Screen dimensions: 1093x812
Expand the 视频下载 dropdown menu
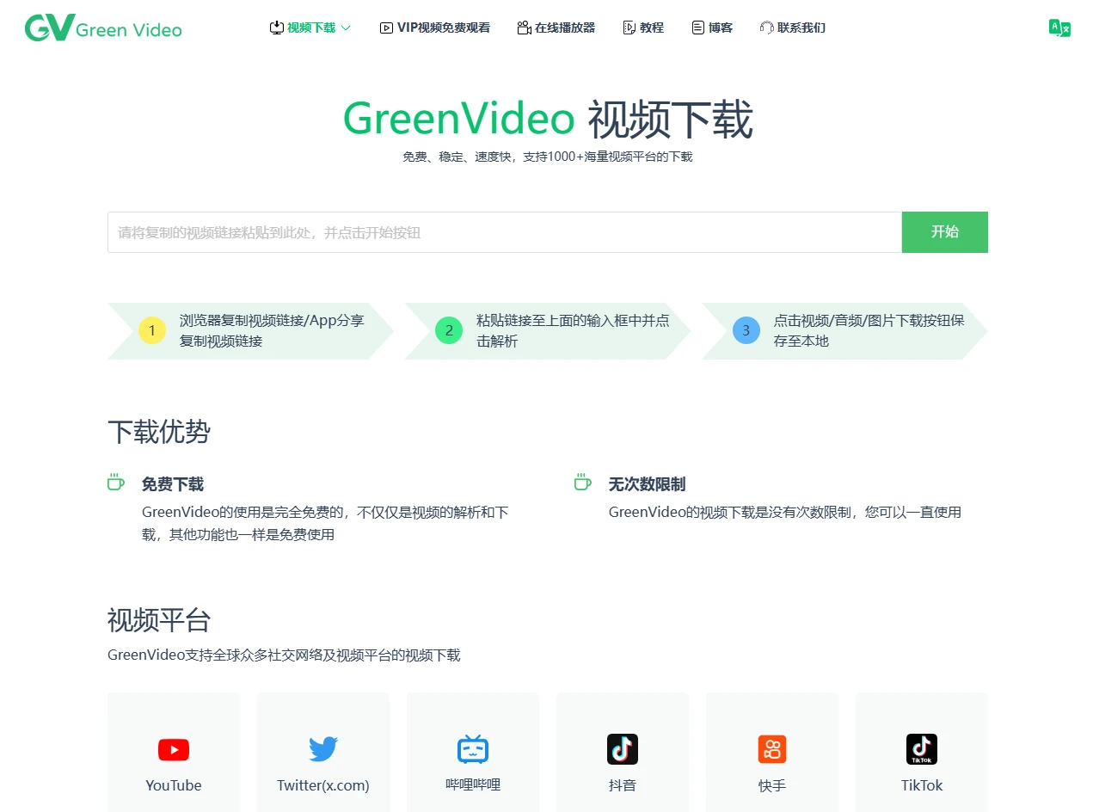pyautogui.click(x=310, y=28)
